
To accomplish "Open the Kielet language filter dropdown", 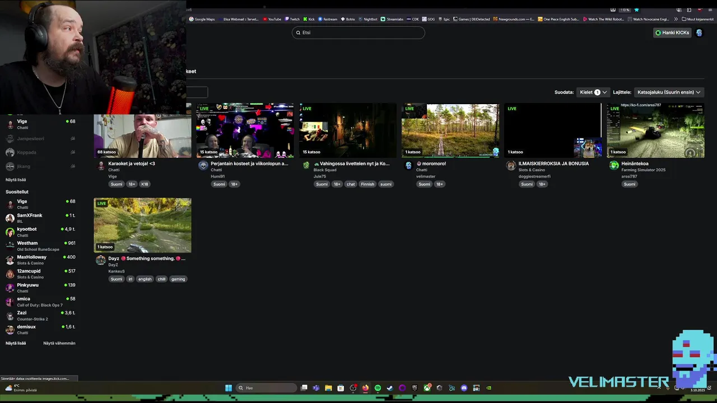I will pyautogui.click(x=593, y=92).
